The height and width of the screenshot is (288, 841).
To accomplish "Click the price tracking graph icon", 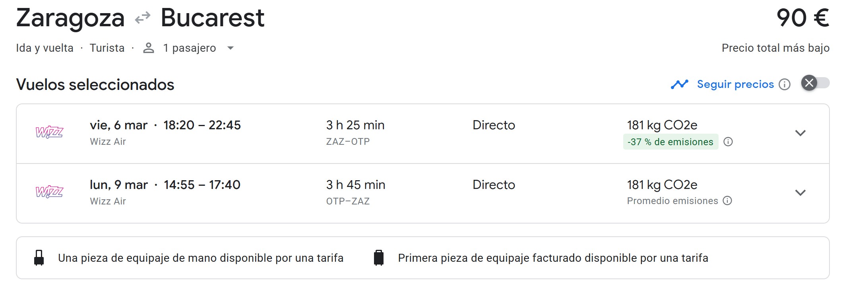I will click(x=679, y=84).
